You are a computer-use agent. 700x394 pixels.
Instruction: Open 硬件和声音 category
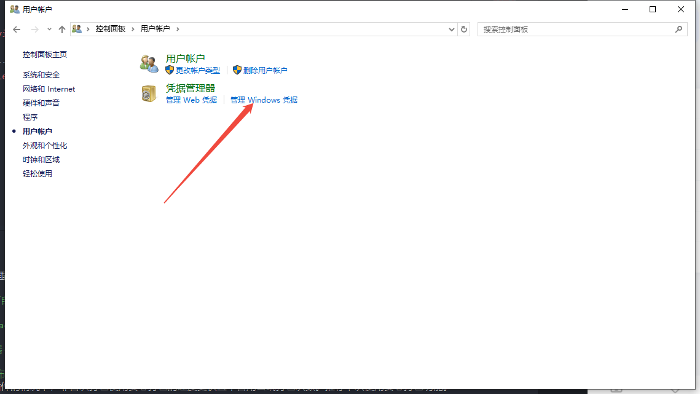click(x=41, y=103)
